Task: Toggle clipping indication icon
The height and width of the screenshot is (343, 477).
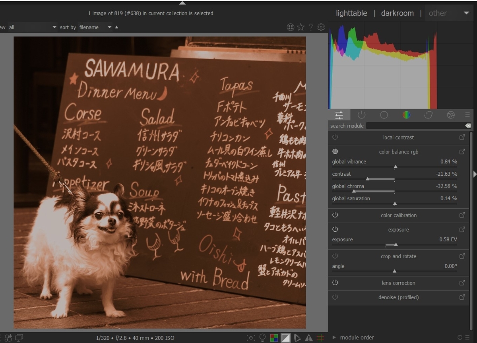Action: (x=285, y=338)
